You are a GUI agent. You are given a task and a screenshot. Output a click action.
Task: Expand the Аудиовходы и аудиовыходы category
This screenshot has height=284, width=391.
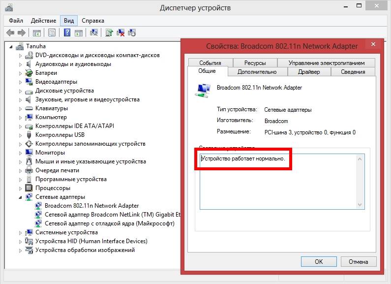(x=20, y=64)
